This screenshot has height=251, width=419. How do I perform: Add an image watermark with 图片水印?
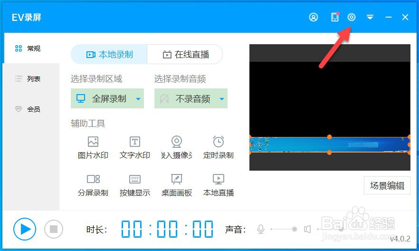coord(93,147)
